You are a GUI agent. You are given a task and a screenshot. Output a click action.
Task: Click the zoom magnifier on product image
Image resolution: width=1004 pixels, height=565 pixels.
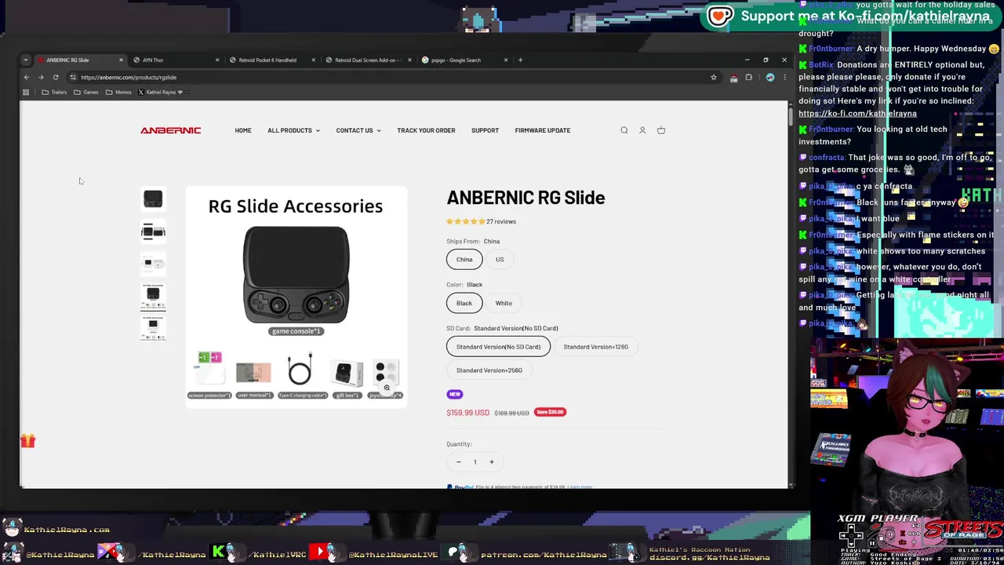(387, 388)
